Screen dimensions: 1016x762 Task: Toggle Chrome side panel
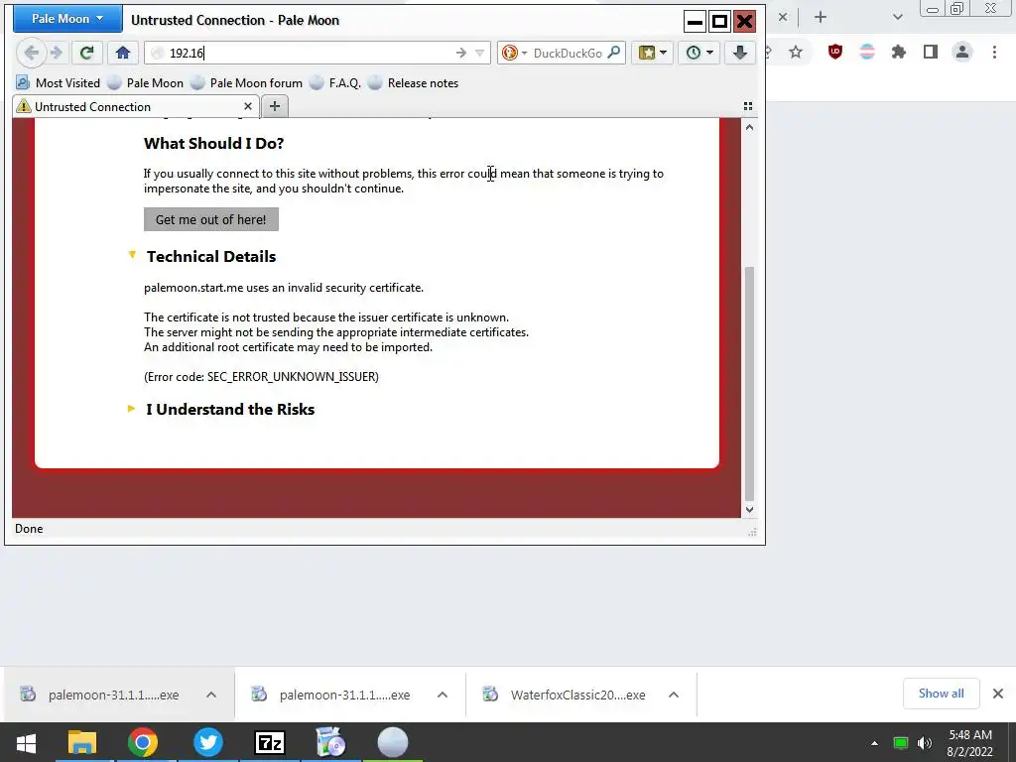tap(931, 52)
